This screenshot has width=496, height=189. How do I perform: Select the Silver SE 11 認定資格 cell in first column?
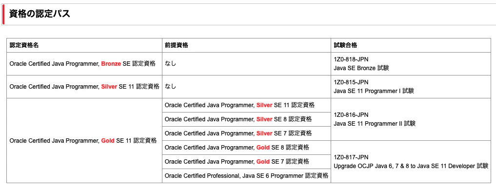coord(84,87)
